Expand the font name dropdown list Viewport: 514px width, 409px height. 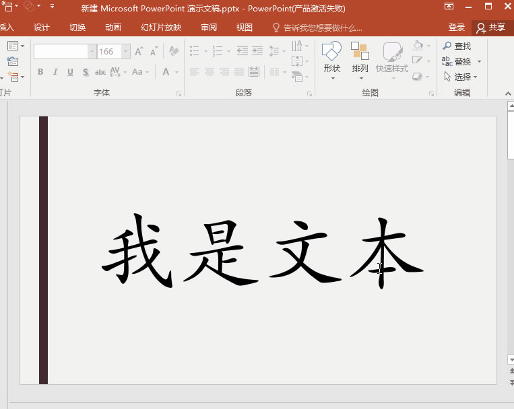[x=92, y=52]
